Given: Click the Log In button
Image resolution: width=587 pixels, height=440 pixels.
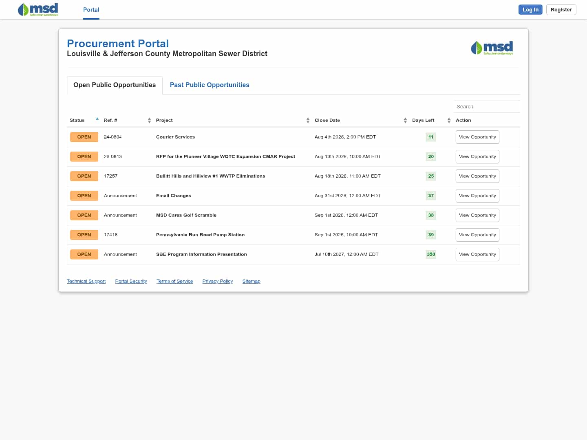Looking at the screenshot, I should [x=530, y=9].
